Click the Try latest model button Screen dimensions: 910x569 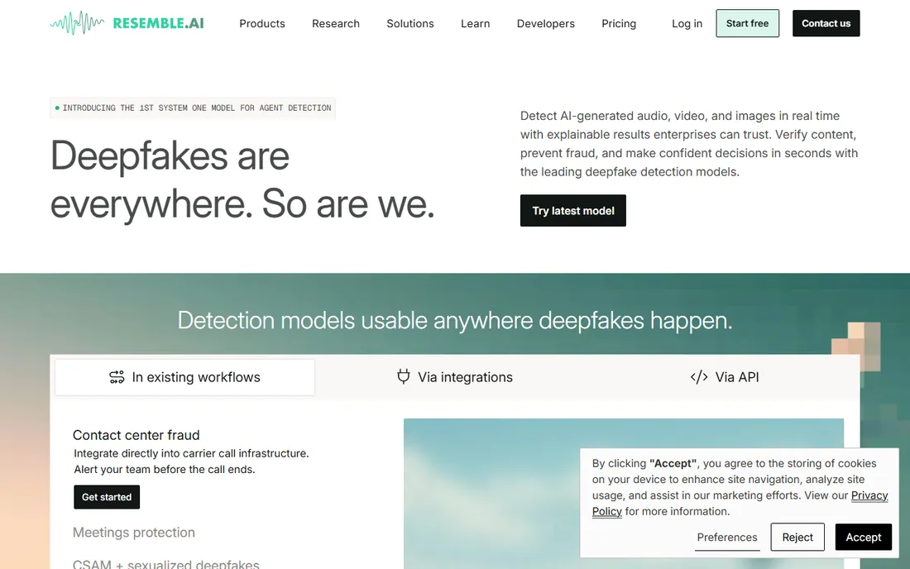tap(572, 211)
